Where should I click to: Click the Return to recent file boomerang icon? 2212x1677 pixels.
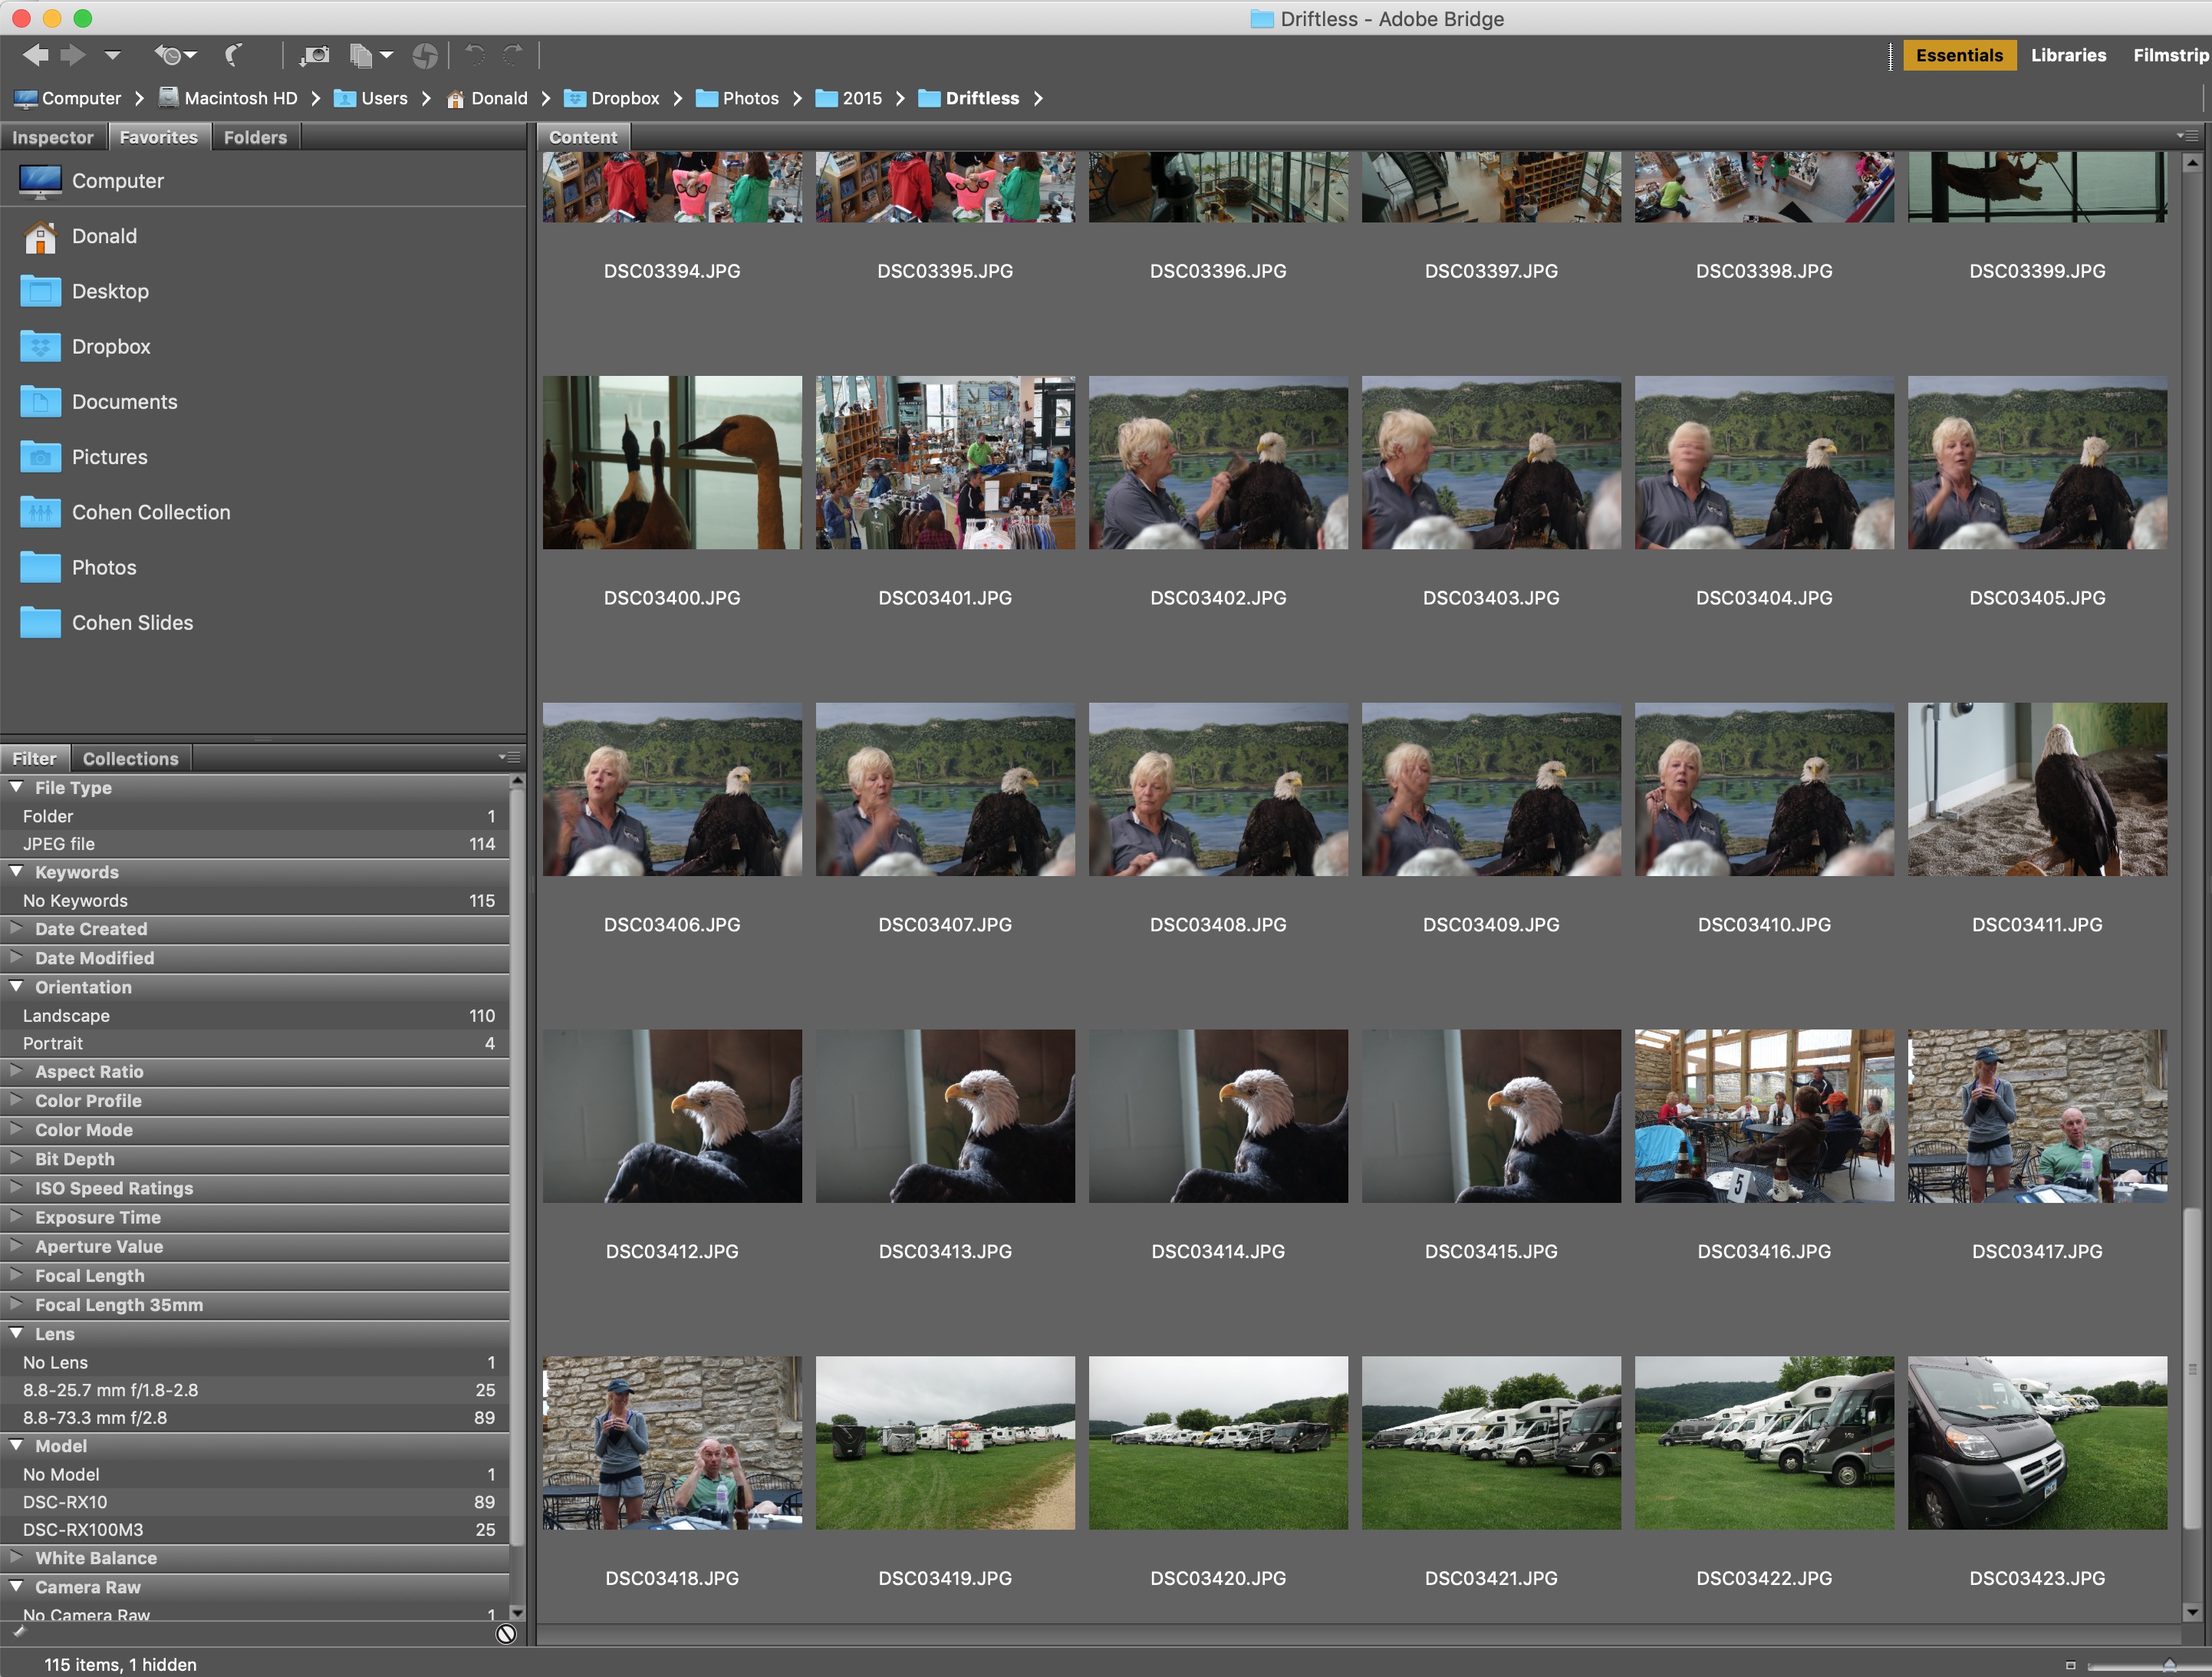[x=232, y=55]
